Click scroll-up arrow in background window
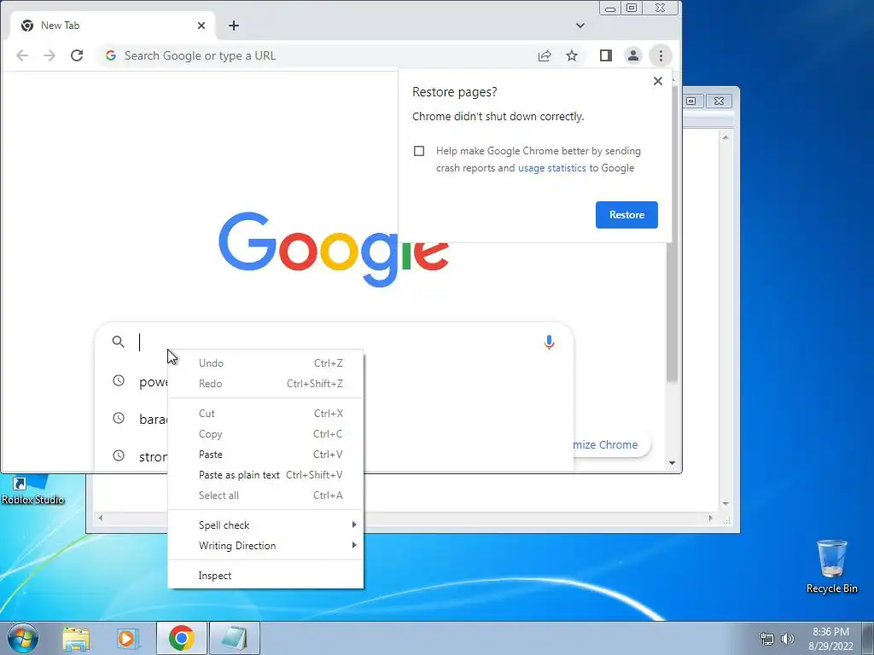The height and width of the screenshot is (655, 874). (725, 137)
